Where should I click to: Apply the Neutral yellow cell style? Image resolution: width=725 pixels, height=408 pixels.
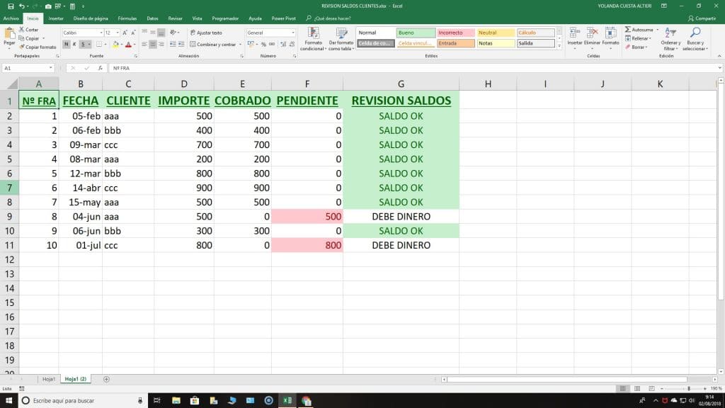[x=496, y=33]
